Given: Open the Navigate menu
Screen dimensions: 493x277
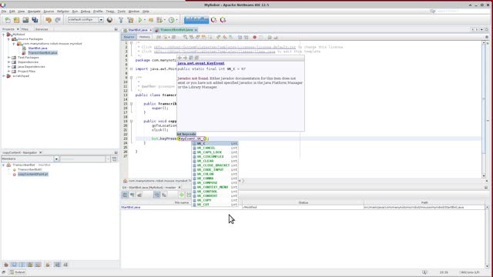Looking at the screenshot, I should [34, 12].
